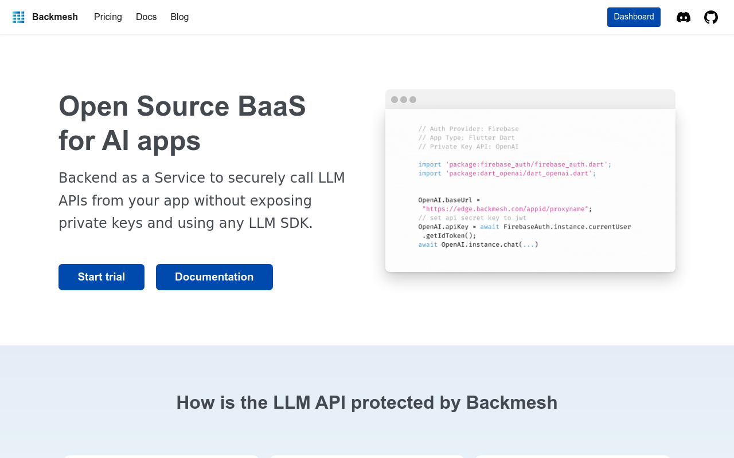Click the edge.backmesh.com URL in the code
The height and width of the screenshot is (458, 734).
tap(507, 209)
